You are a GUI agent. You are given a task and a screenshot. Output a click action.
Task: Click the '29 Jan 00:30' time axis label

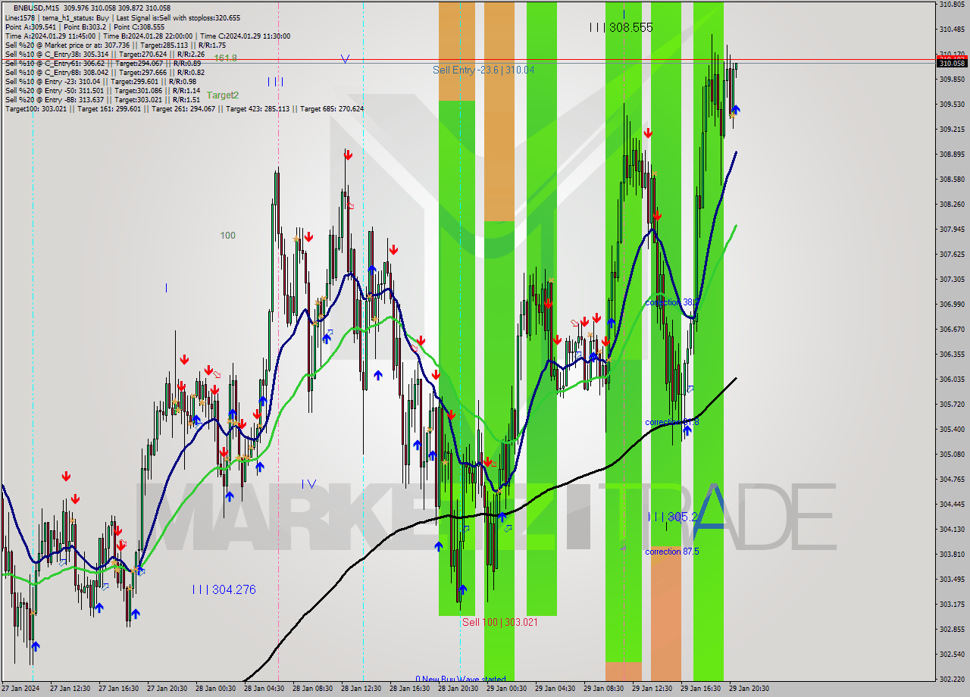[x=506, y=689]
